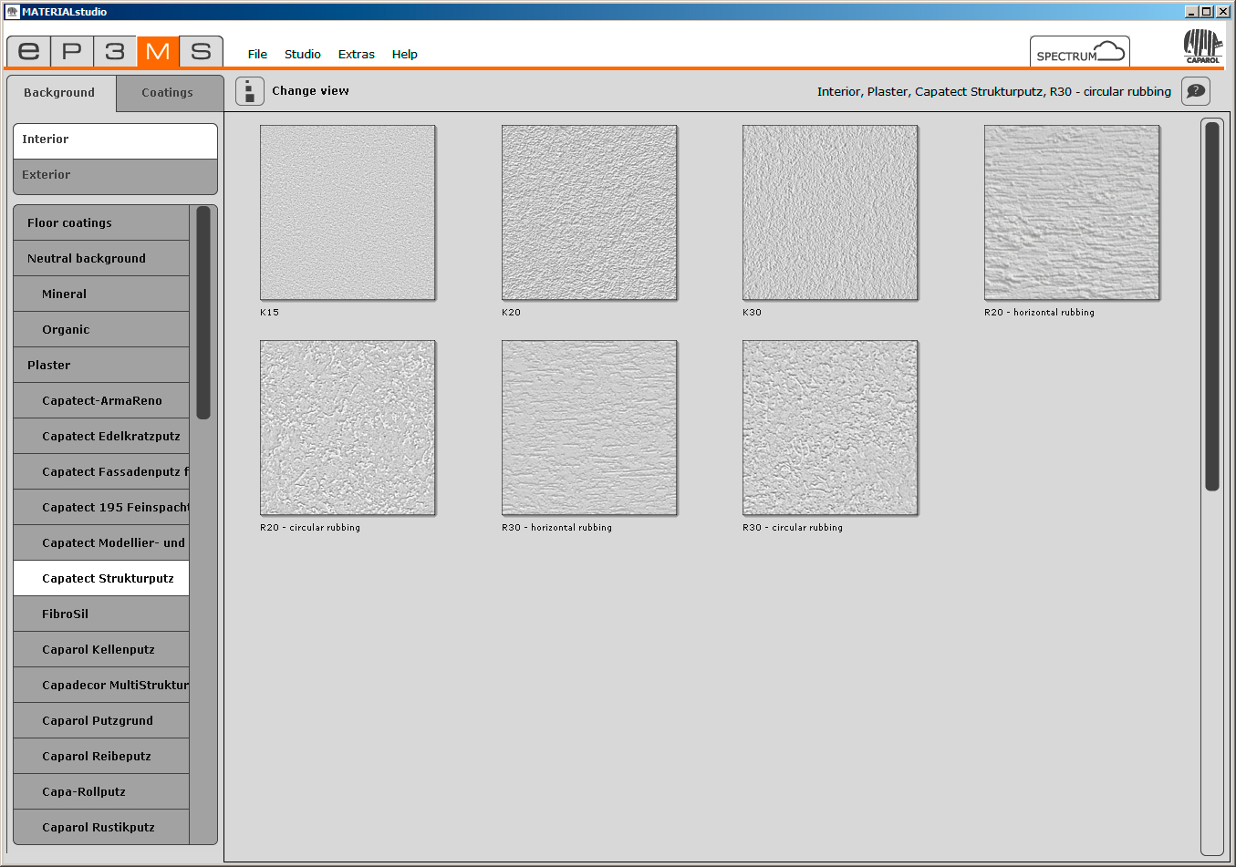
Task: Click the 'Change view' text label
Action: (x=310, y=91)
